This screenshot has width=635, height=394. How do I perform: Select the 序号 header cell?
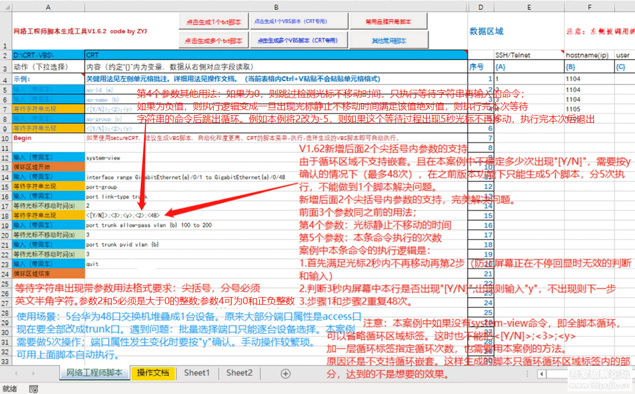(480, 67)
